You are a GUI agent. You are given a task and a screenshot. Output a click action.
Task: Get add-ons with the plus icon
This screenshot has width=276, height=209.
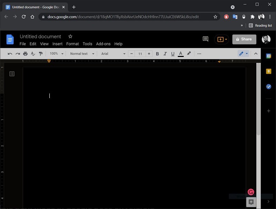point(269,111)
